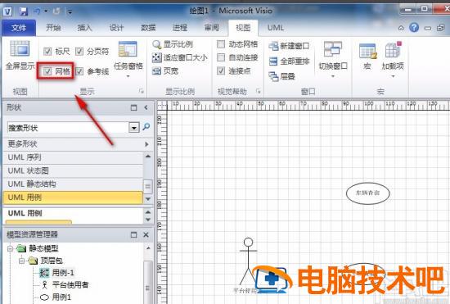
Task: Close the Model Explorer (模型资源管理器) pane
Action: tap(146, 234)
